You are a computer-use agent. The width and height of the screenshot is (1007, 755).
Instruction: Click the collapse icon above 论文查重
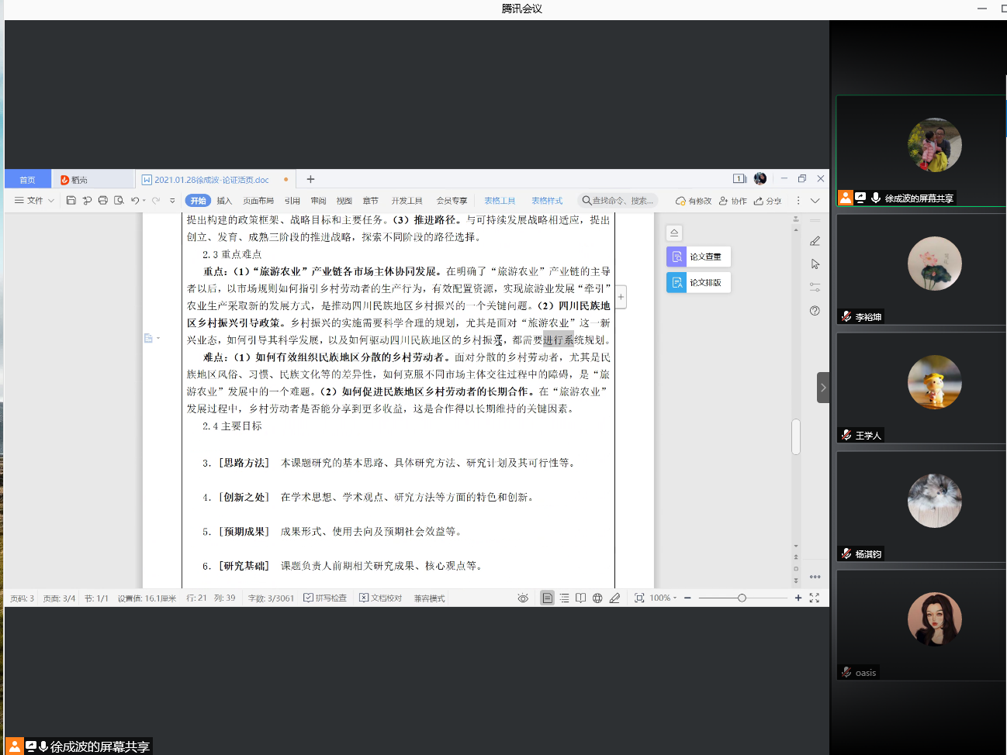[x=674, y=233]
